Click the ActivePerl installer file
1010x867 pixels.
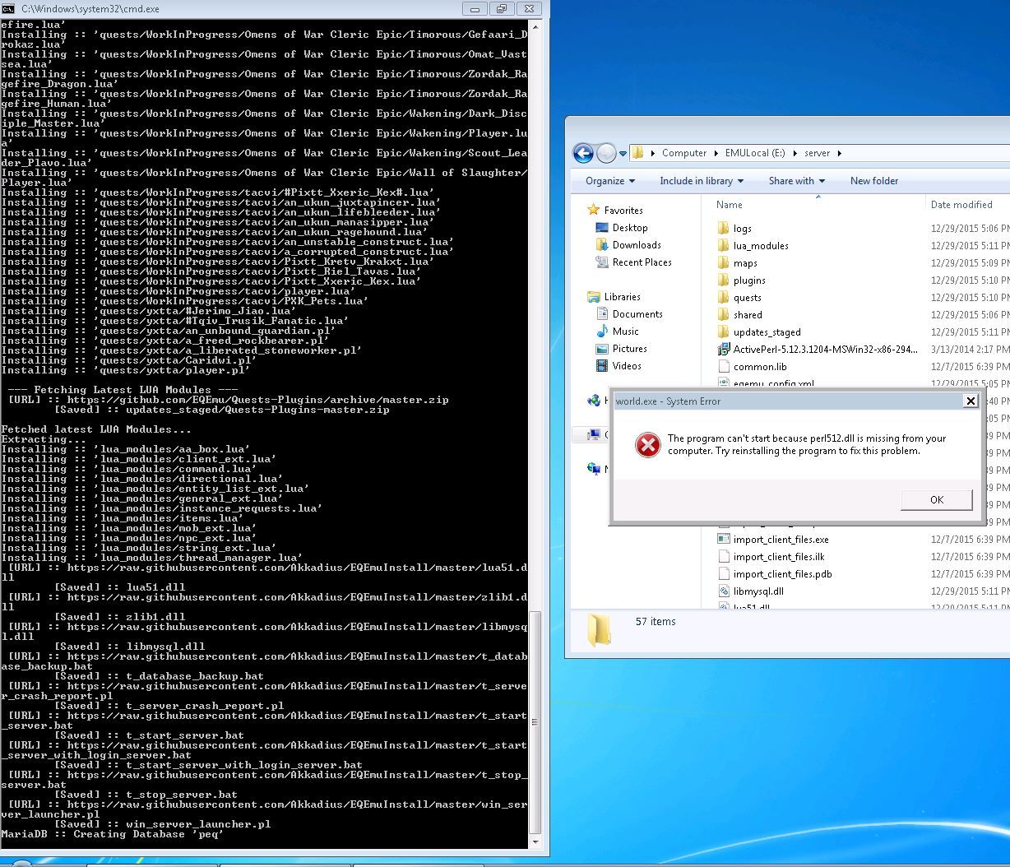(825, 350)
